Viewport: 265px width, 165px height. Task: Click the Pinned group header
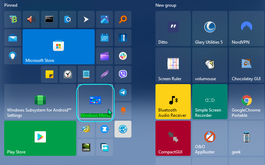[11, 5]
